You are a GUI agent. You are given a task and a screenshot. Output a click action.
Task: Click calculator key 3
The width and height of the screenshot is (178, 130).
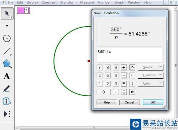click(116, 84)
